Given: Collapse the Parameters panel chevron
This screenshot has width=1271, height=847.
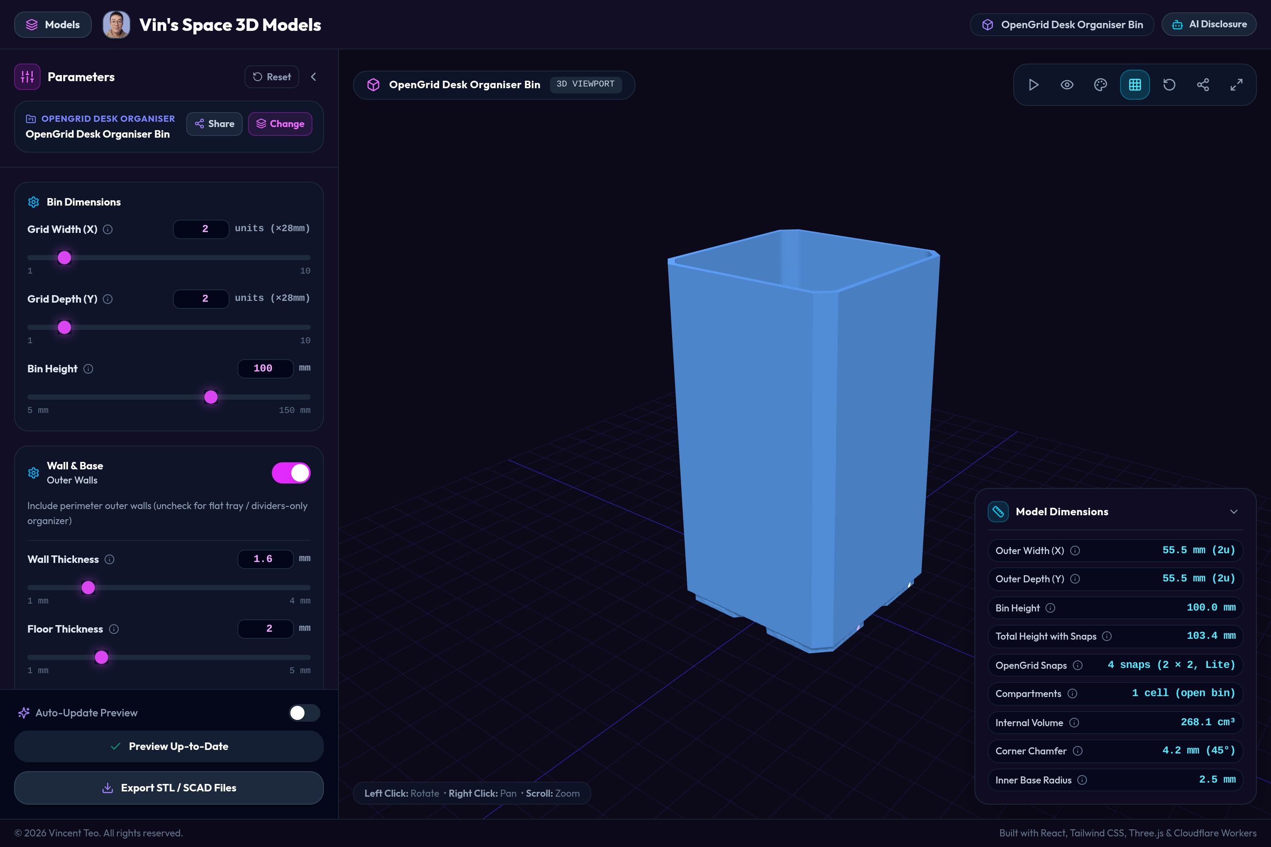Looking at the screenshot, I should [x=313, y=77].
